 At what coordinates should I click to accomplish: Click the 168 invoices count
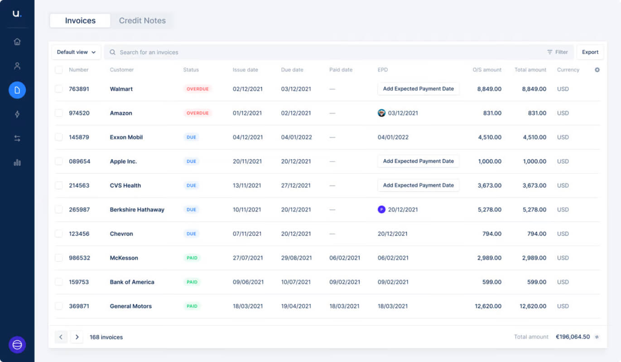click(x=106, y=337)
